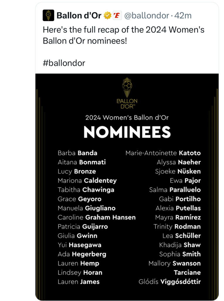Click the name Caroline Graham Hansen
This screenshot has height=301, width=224.
97,217
